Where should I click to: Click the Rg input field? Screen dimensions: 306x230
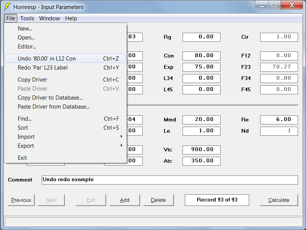coord(201,37)
